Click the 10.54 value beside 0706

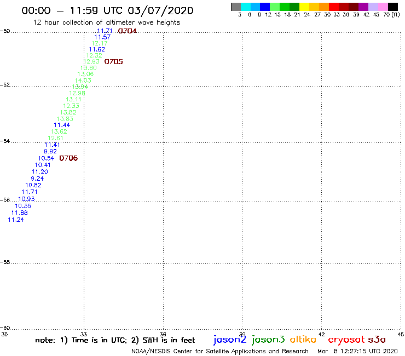click(x=46, y=158)
